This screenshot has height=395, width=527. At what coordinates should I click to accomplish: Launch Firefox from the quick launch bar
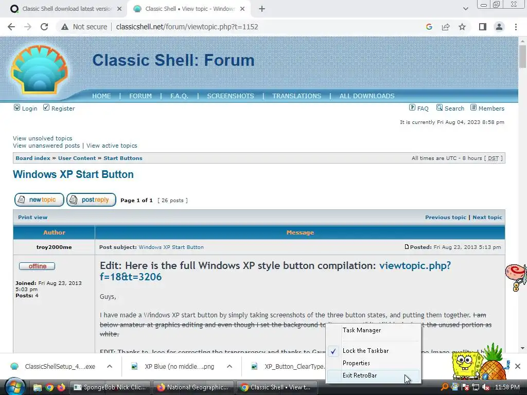click(61, 387)
